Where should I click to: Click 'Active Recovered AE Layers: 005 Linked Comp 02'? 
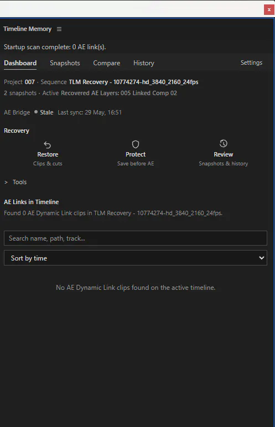click(x=110, y=93)
